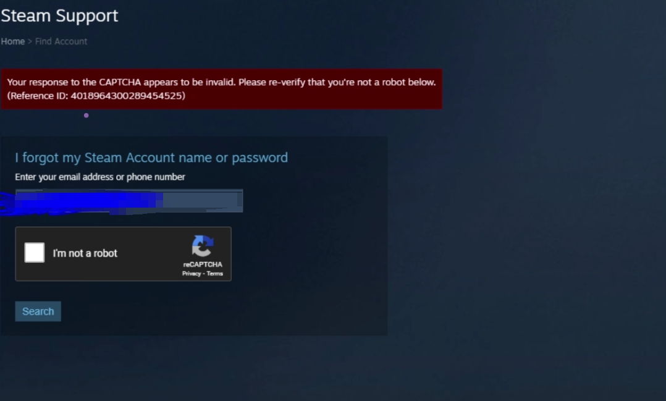The height and width of the screenshot is (401, 666).
Task: Open the reCAPTCHA Terms link
Action: [x=215, y=274]
